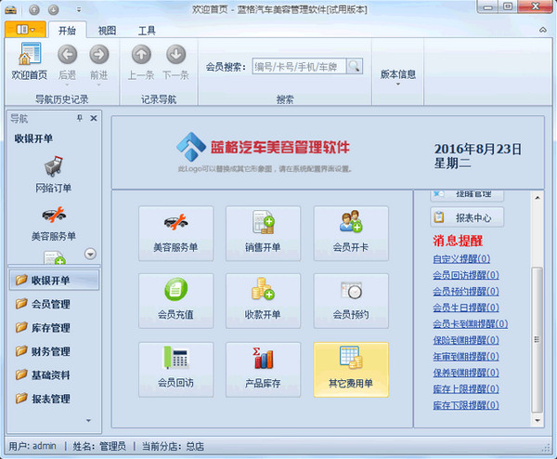This screenshot has width=557, height=459.
Task: Switch to the 视图 ribbon tab
Action: (x=107, y=31)
